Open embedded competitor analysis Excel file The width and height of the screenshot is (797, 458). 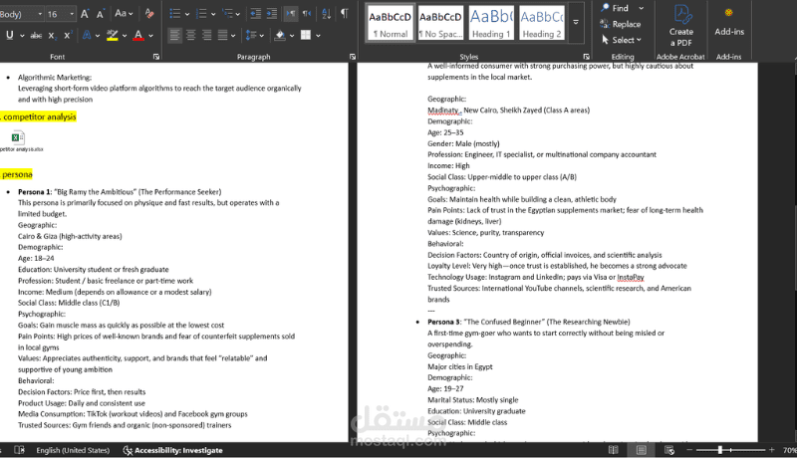coord(18,141)
